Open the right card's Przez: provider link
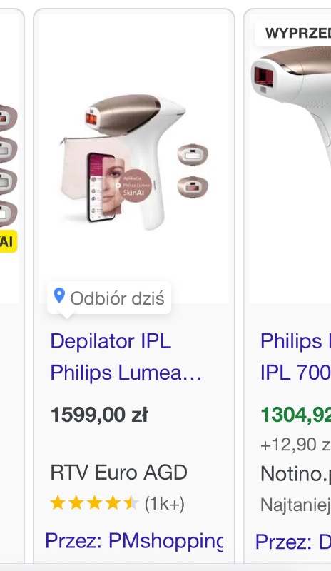Viewport: 331px width, 571px height. pos(293,542)
